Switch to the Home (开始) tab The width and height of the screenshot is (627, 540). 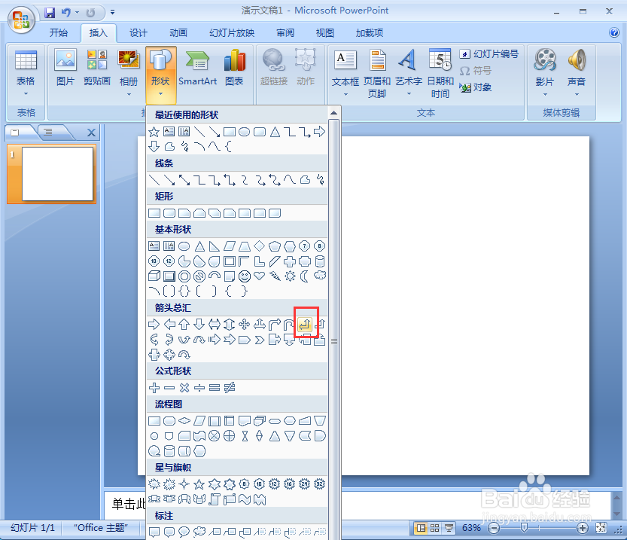[59, 33]
